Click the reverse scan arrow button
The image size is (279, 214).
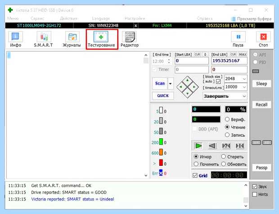pyautogui.click(x=212, y=146)
